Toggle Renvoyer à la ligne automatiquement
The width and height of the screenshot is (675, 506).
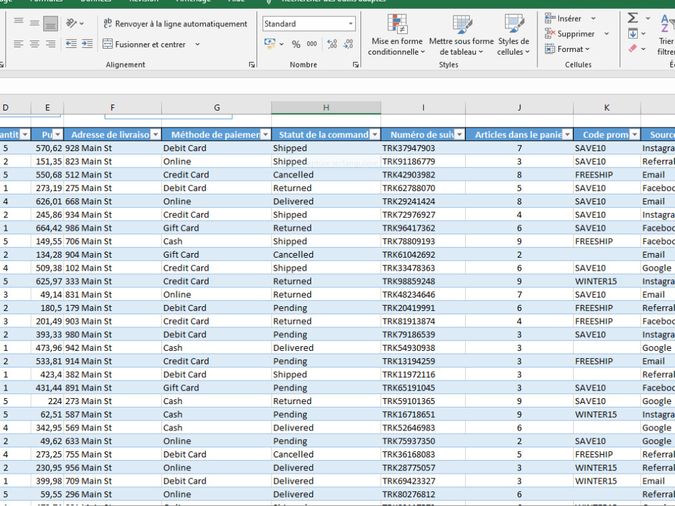[175, 24]
